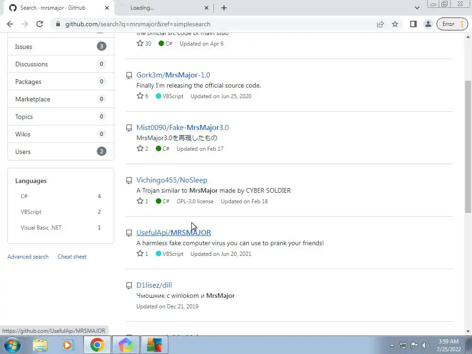This screenshot has height=354, width=472.
Task: Click the repo icon beside D1lisez/dili
Action: [129, 285]
